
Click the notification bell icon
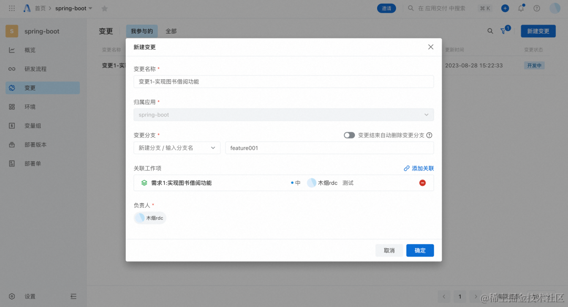521,8
